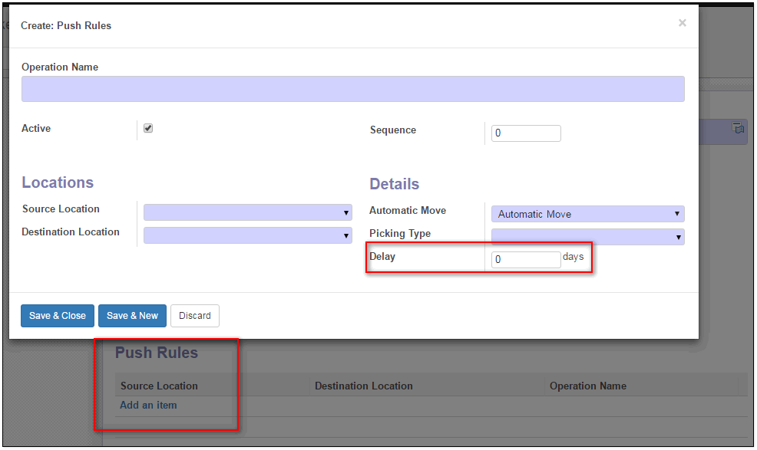Close the Create: Push Rules dialog
Image resolution: width=757 pixels, height=450 pixels.
pyautogui.click(x=682, y=23)
